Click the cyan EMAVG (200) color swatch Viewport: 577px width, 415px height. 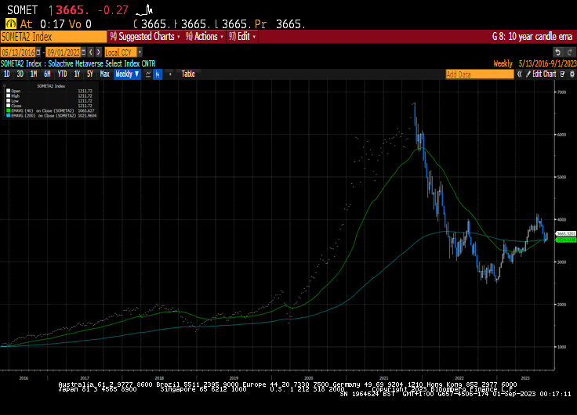(x=8, y=115)
